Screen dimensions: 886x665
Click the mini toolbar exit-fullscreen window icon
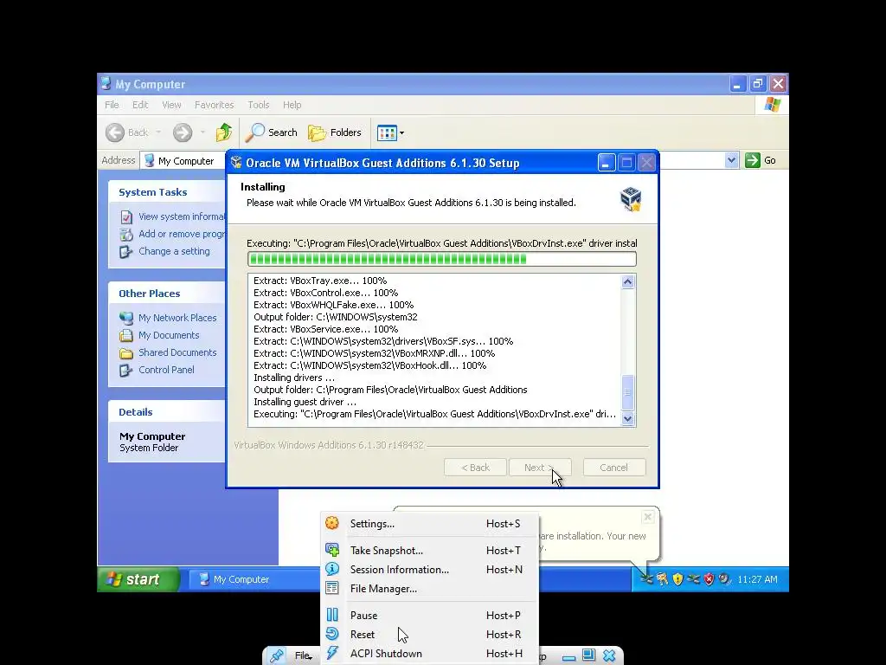pyautogui.click(x=588, y=655)
